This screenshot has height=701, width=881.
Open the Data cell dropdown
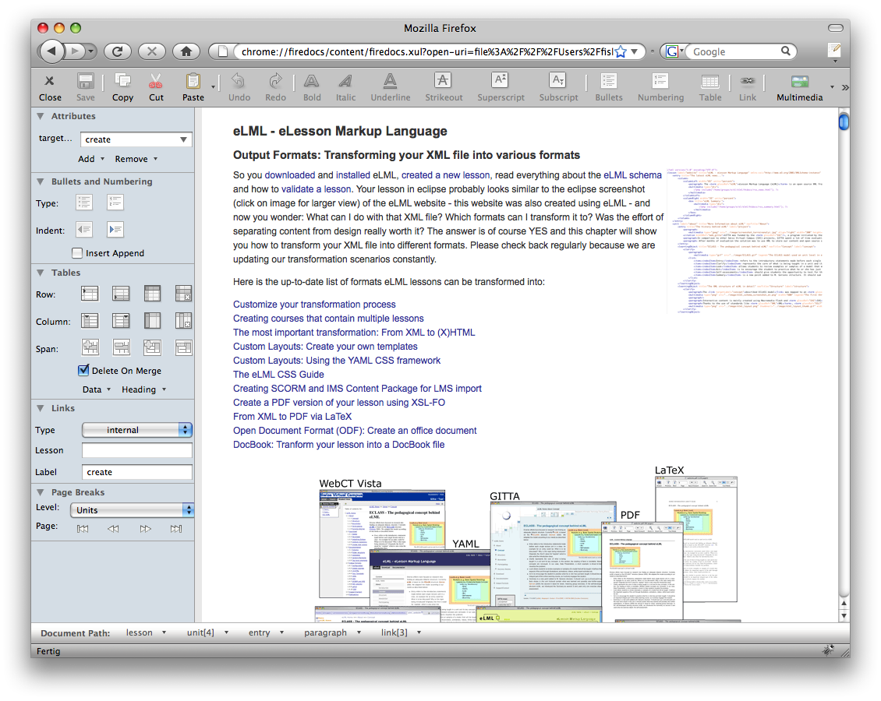coord(97,389)
